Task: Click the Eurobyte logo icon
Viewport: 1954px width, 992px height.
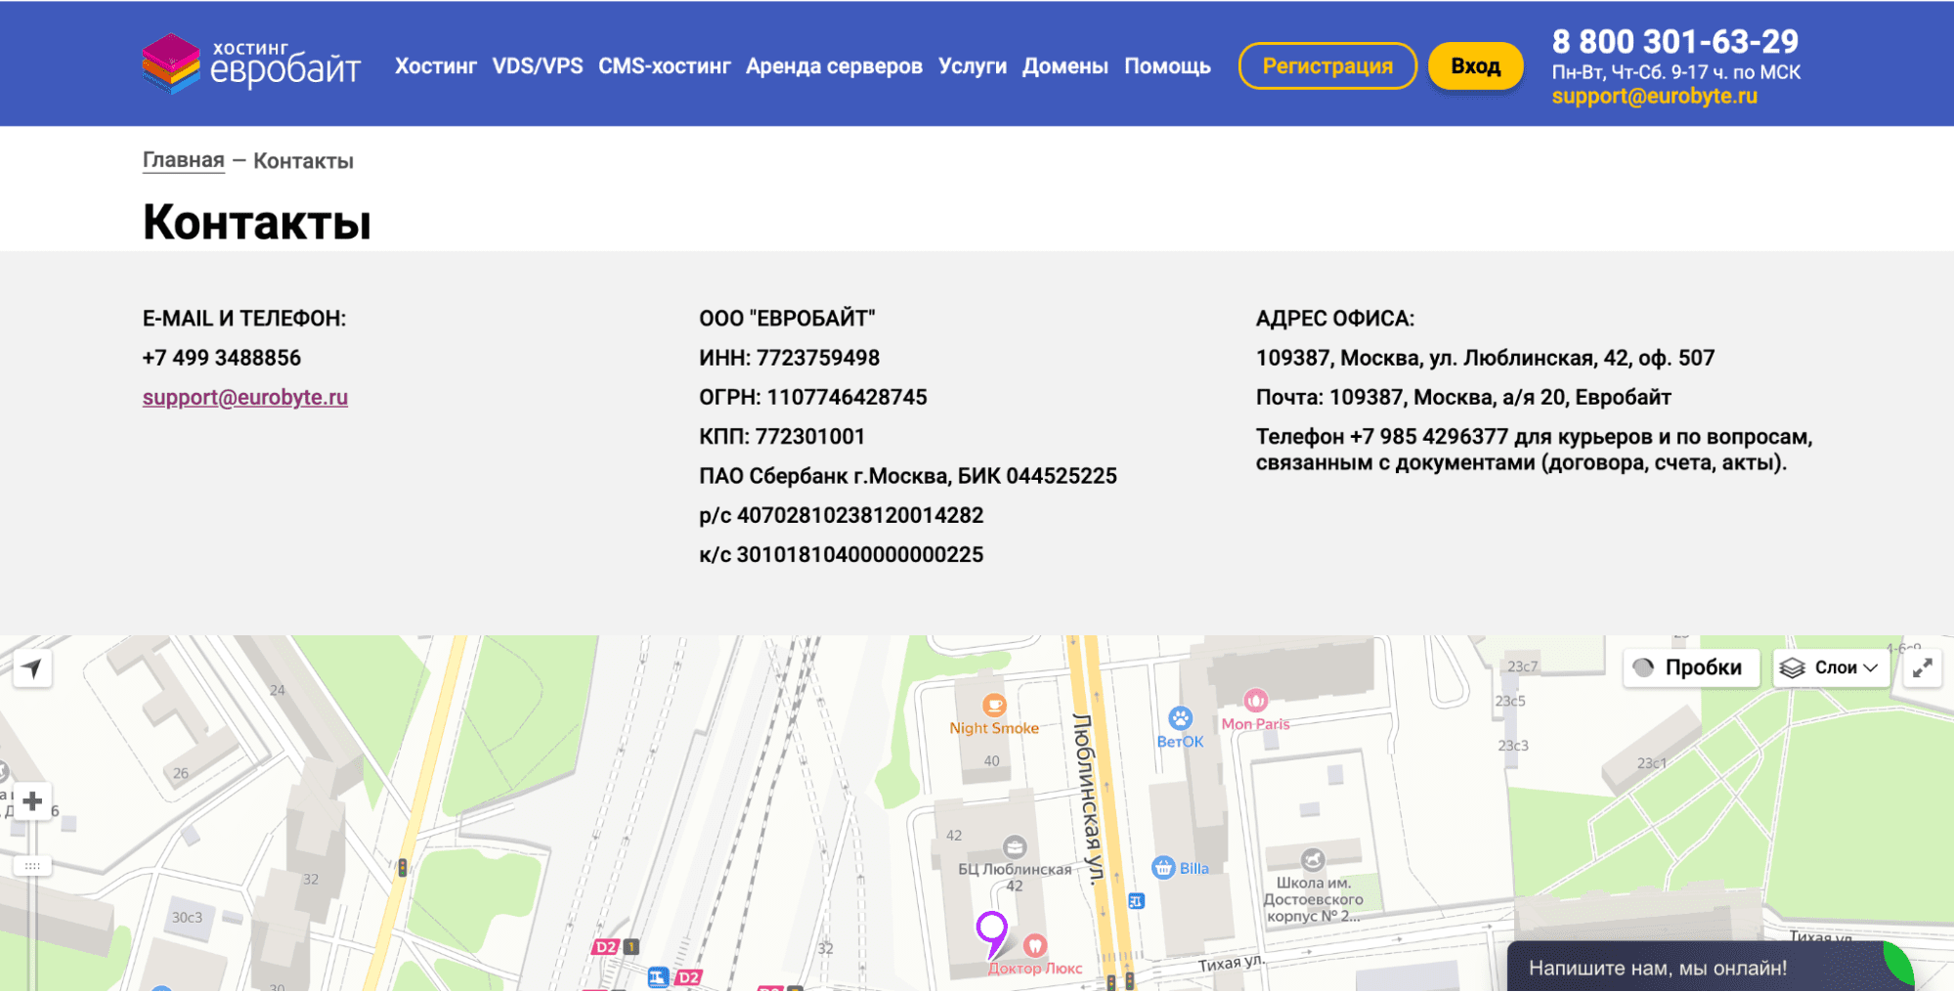Action: point(170,64)
